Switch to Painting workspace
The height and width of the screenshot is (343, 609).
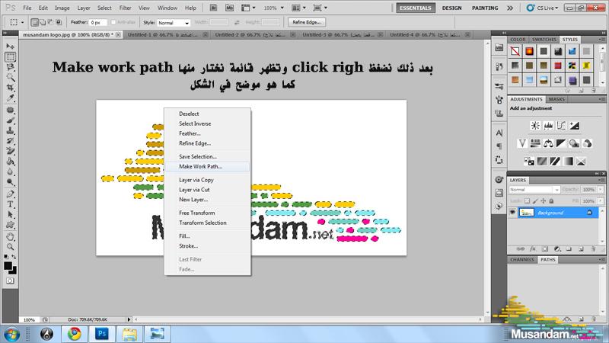(x=485, y=8)
